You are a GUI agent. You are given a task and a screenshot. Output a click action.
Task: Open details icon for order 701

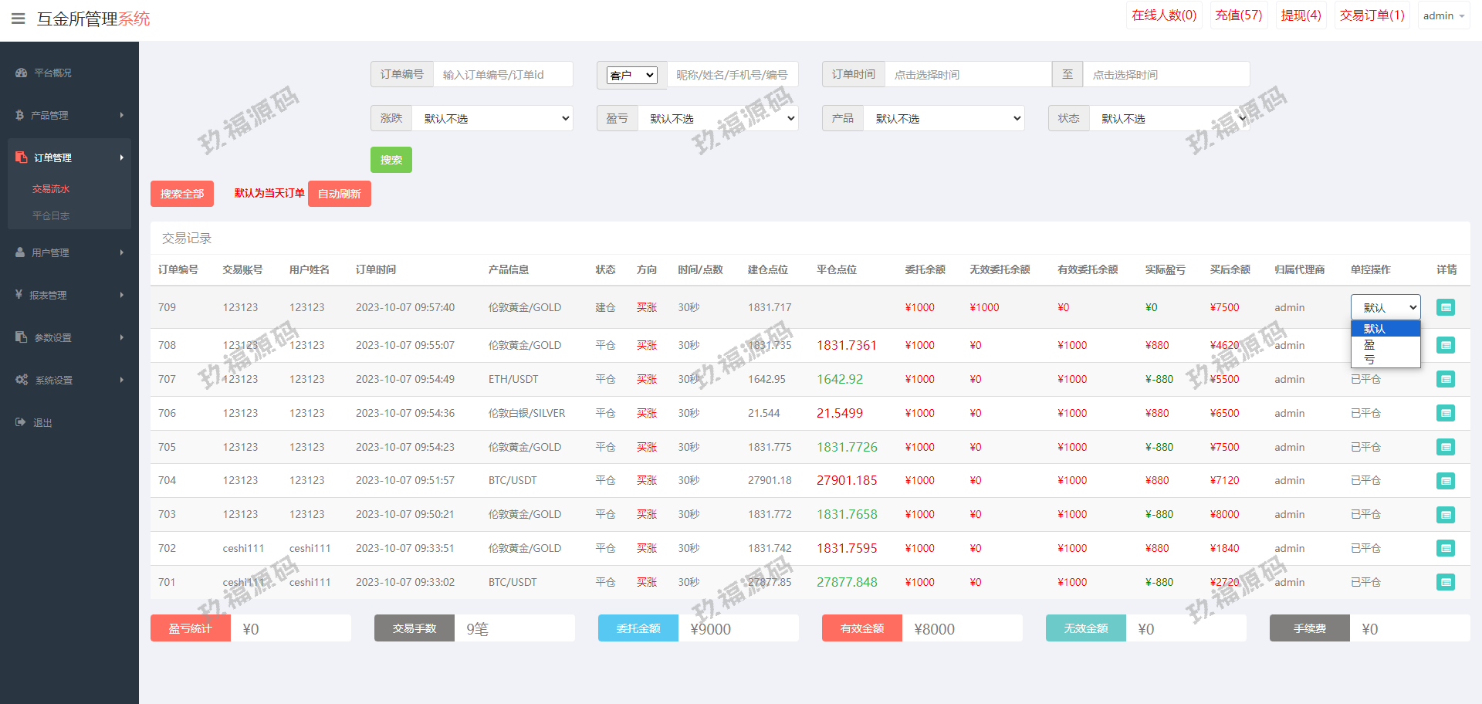[x=1445, y=582]
